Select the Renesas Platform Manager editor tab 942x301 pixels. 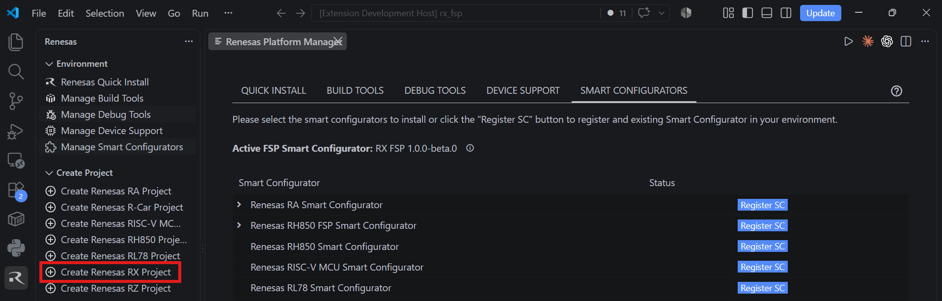(277, 41)
